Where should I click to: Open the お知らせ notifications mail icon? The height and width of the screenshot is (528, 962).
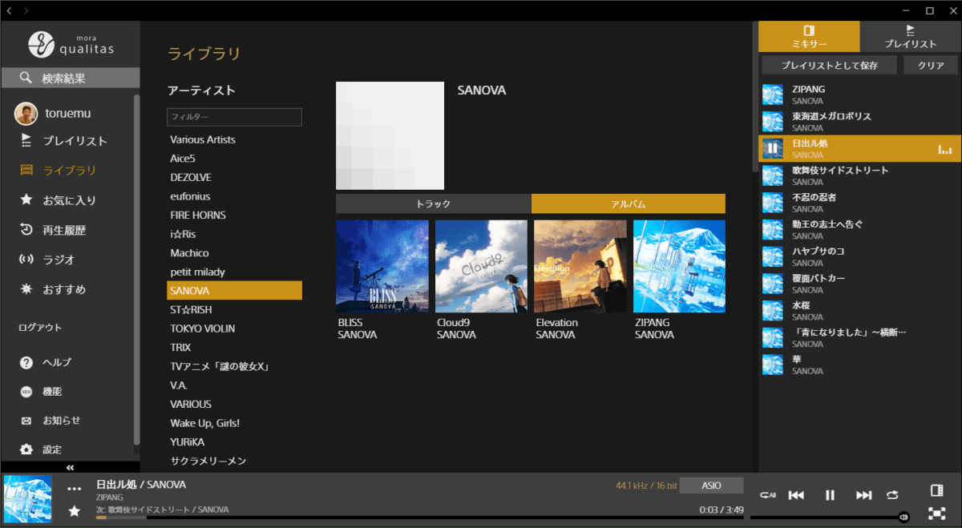(26, 421)
